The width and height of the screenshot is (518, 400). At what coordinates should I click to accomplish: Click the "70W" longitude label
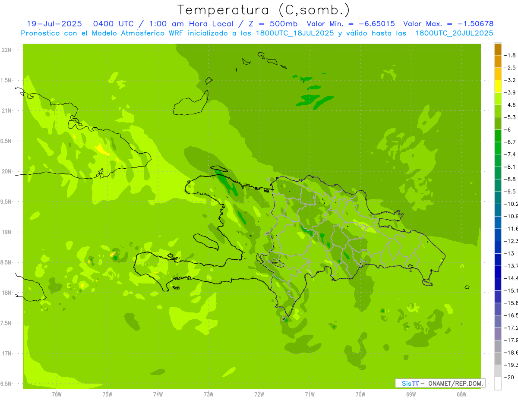[360, 394]
